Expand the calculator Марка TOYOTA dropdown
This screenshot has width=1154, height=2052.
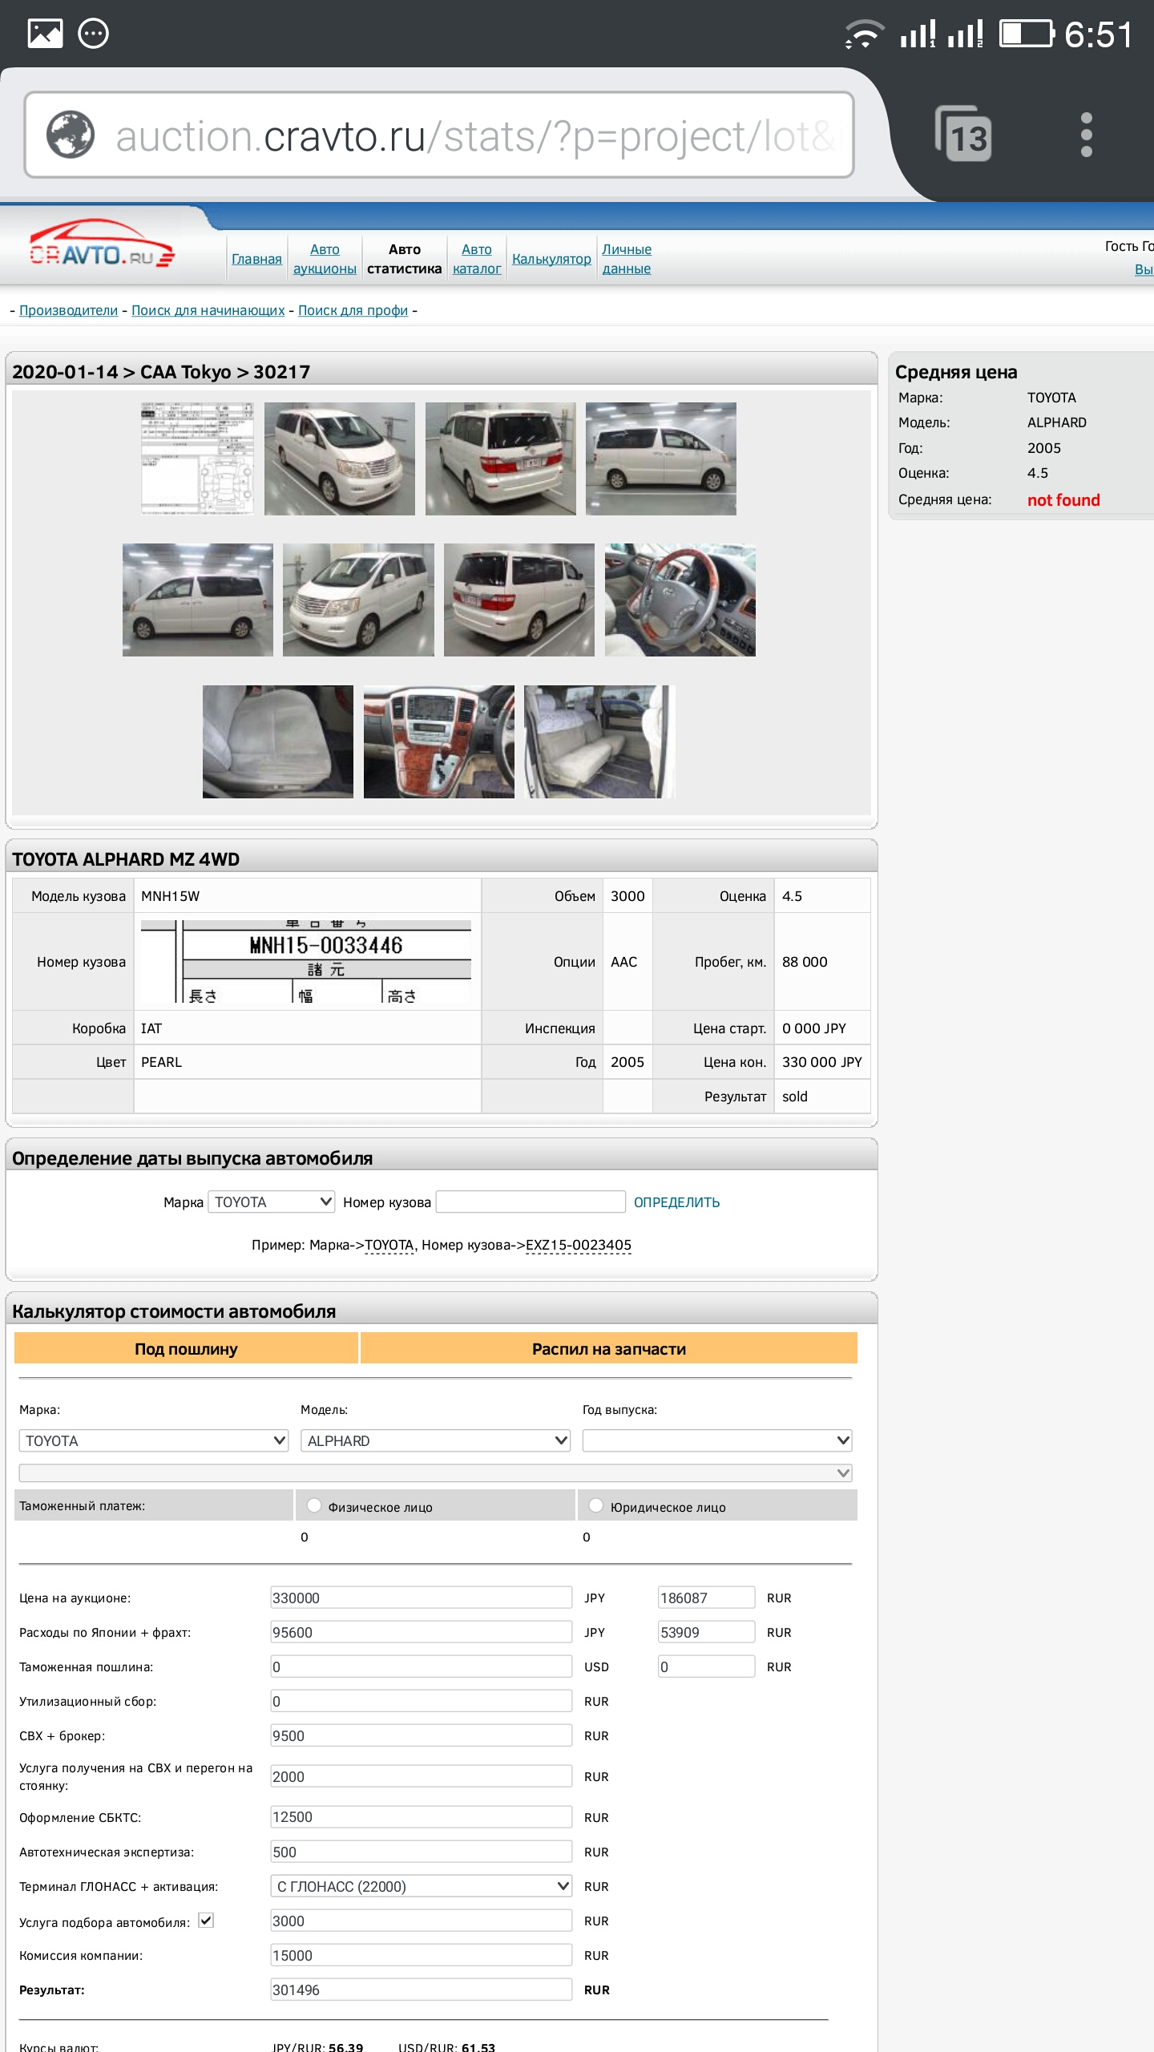(154, 1440)
